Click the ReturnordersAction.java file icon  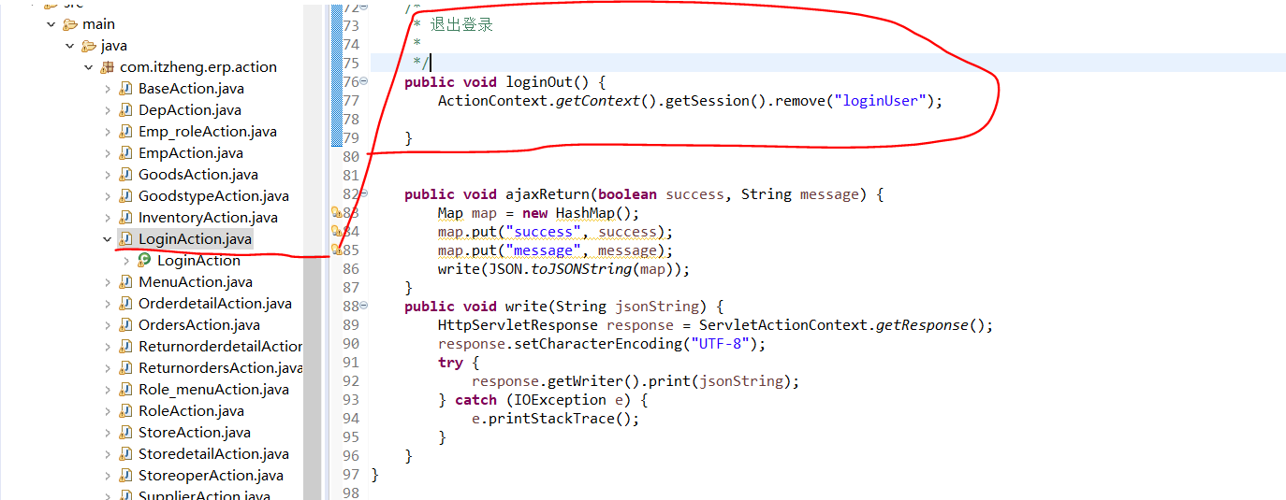pos(125,368)
